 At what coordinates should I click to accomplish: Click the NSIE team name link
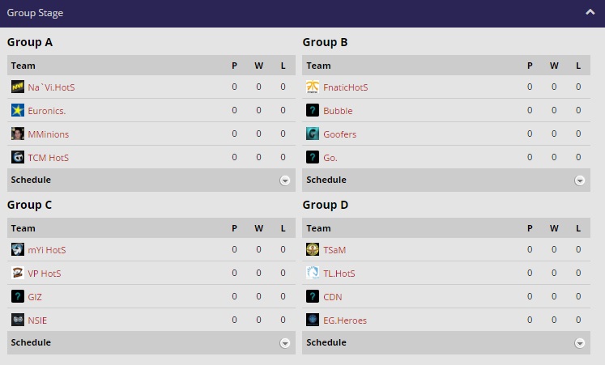pos(37,320)
